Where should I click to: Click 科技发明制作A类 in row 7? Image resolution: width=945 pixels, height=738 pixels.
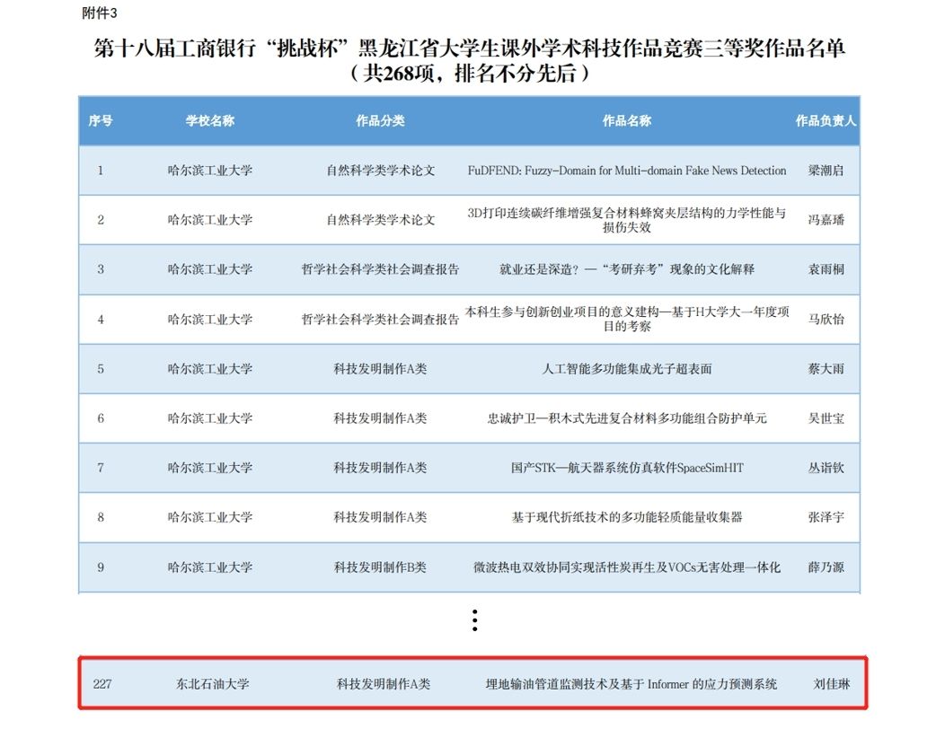click(380, 468)
